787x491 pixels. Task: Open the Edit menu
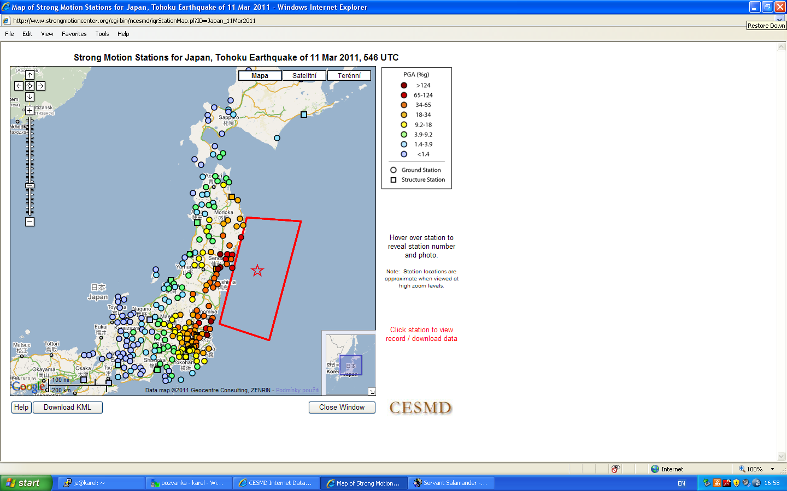pyautogui.click(x=27, y=34)
